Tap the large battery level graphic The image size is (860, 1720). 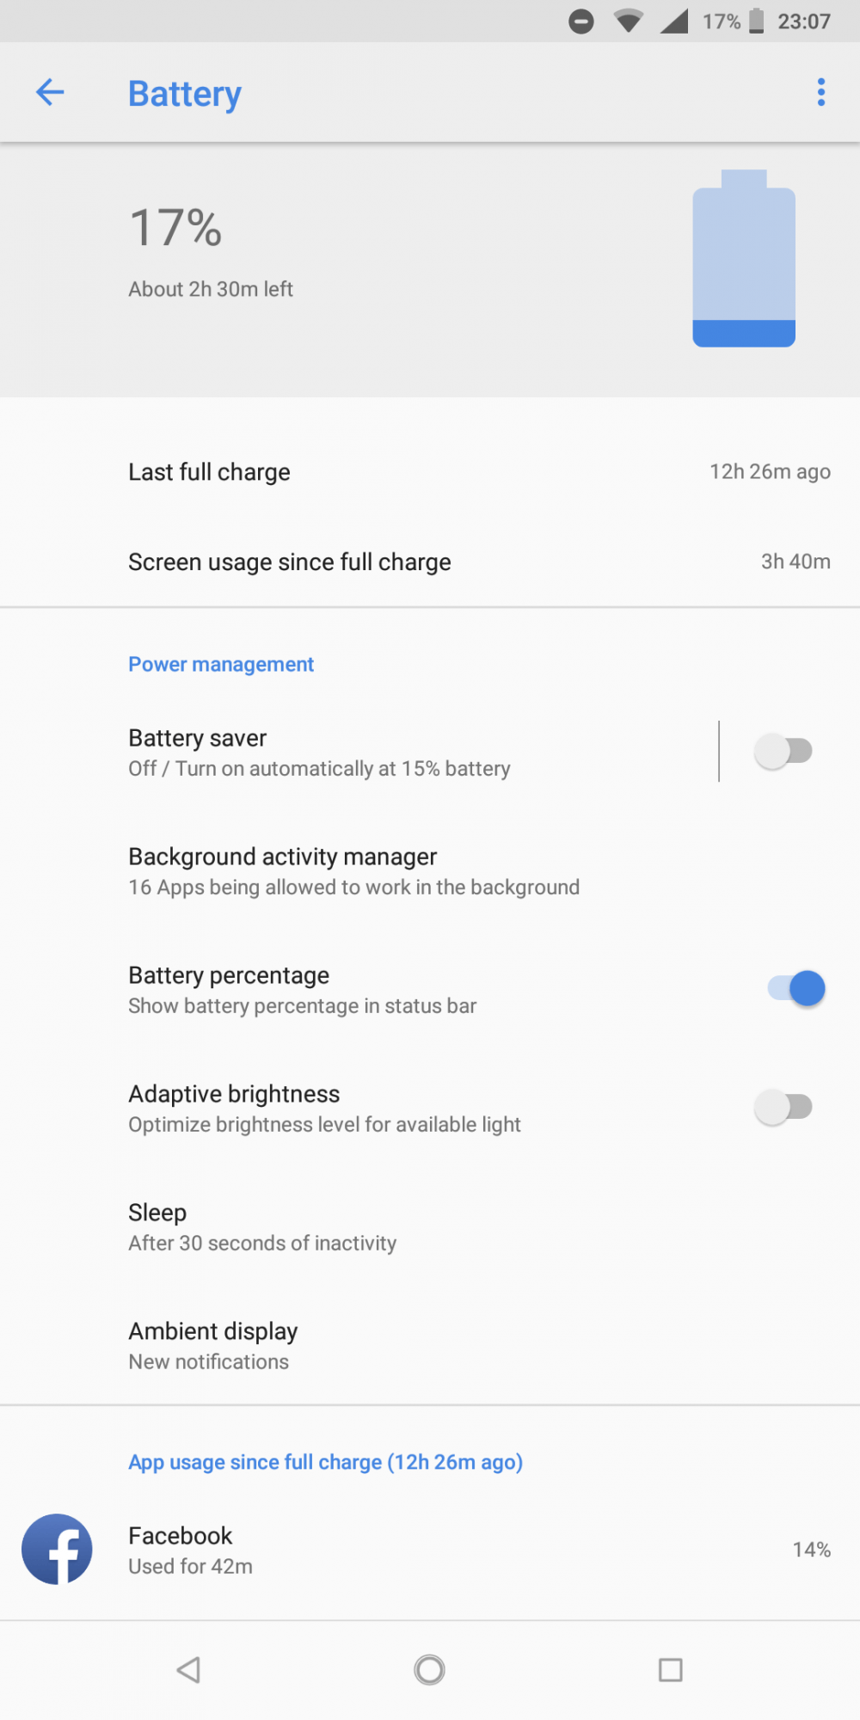coord(744,259)
